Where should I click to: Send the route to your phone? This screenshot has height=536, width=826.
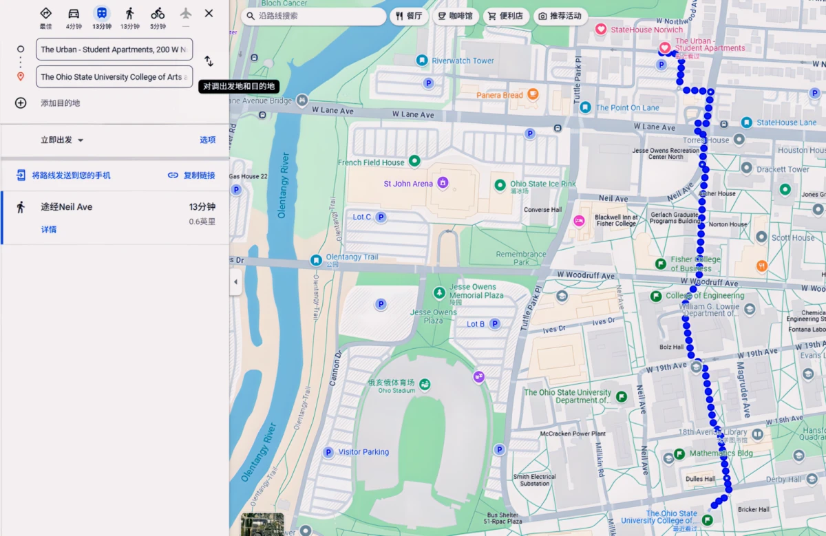(63, 175)
